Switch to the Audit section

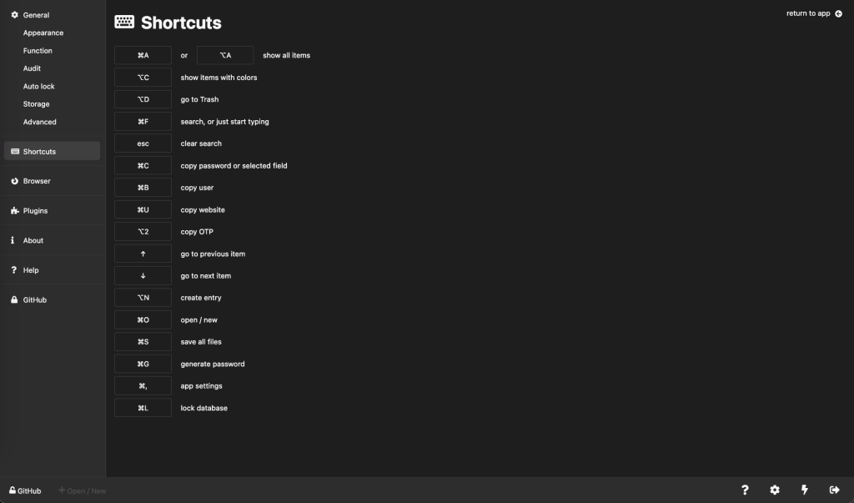tap(33, 68)
